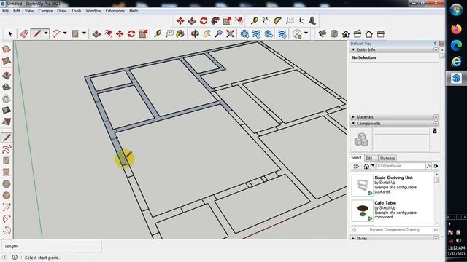Screen dimensions: 467x262
Task: Click the status bar info icon
Action: click(15, 257)
